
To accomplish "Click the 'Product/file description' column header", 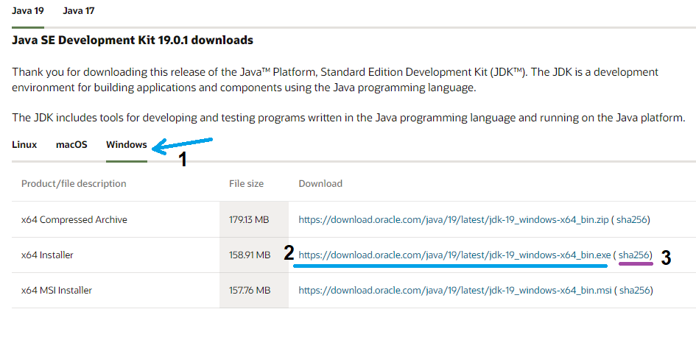I will coord(74,183).
